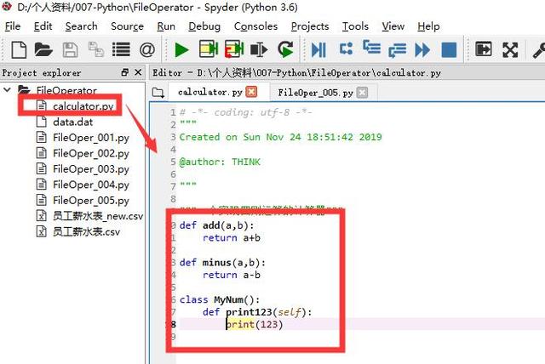
Task: Select FileOper_002.py in project explorer
Action: [91, 153]
